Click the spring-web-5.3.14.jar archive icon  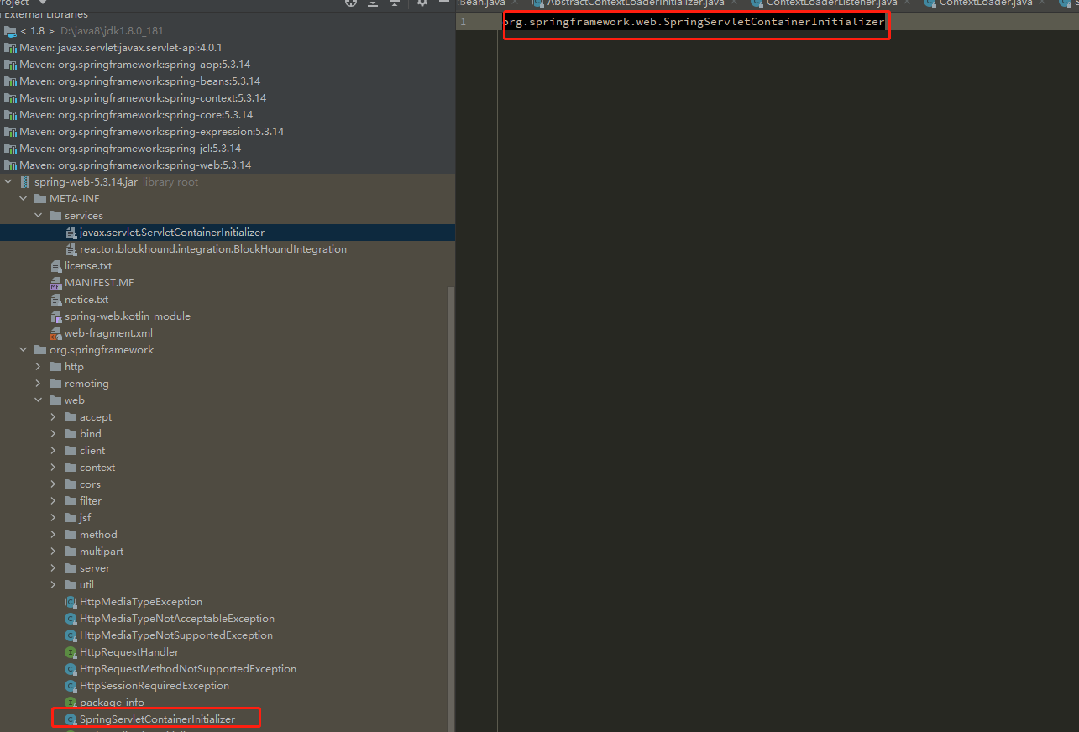[25, 182]
